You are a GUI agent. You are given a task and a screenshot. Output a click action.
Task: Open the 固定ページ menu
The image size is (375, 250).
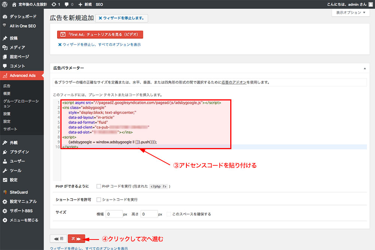point(22,57)
